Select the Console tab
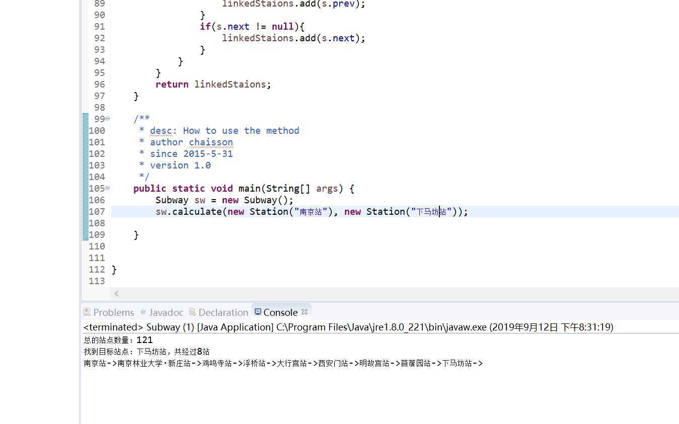Image resolution: width=679 pixels, height=424 pixels. tap(280, 312)
